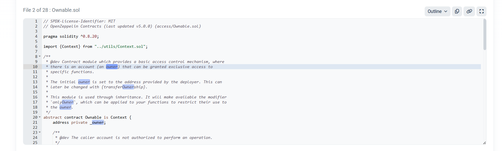This screenshot has height=151, width=502.
Task: Click the editor resize handle corner
Action: (x=484, y=143)
